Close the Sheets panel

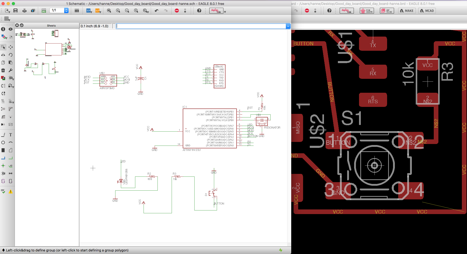[x=17, y=25]
